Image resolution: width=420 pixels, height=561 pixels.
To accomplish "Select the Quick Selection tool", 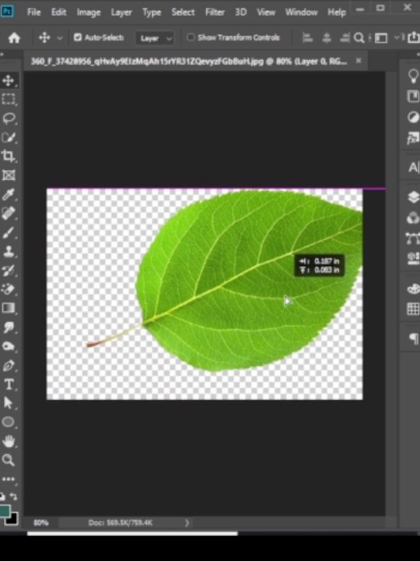I will click(9, 137).
